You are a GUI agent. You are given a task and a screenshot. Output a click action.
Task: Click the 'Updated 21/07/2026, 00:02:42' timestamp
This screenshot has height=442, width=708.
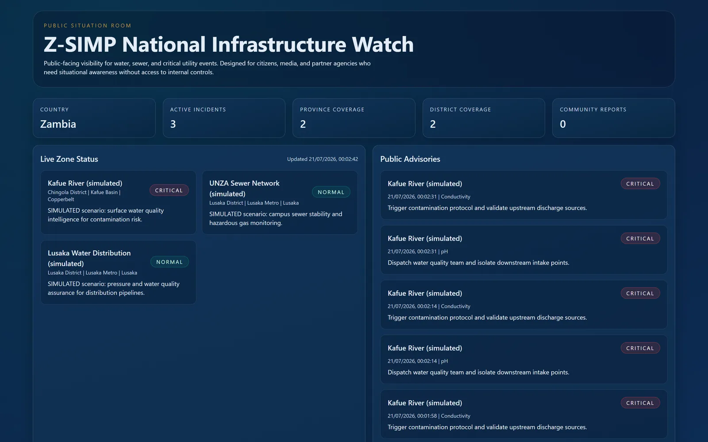[323, 159]
